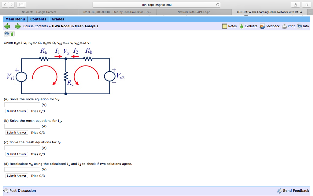Open Main Menu
The width and height of the screenshot is (313, 196).
[15, 19]
